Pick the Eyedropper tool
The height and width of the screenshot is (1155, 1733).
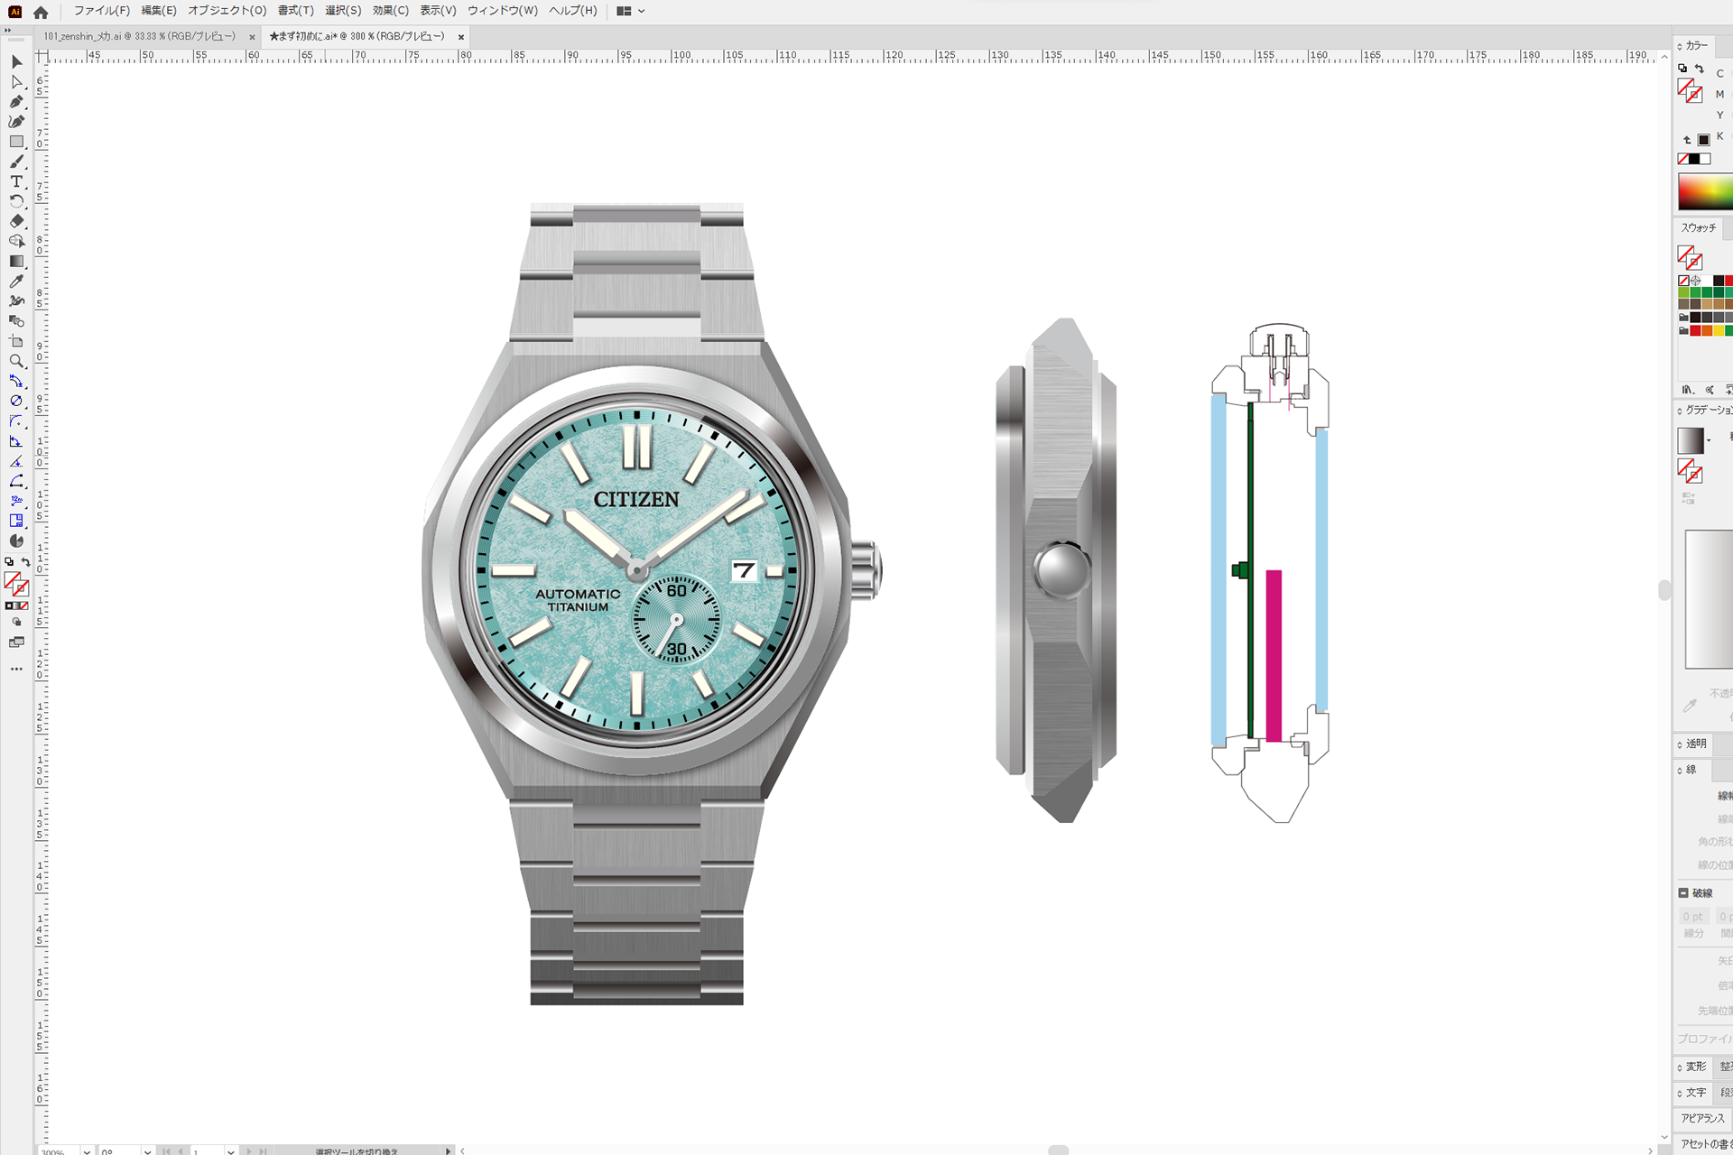[x=16, y=282]
